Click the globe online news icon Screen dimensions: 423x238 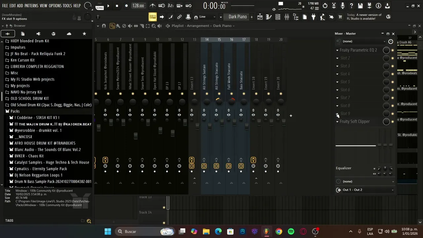tap(389, 17)
